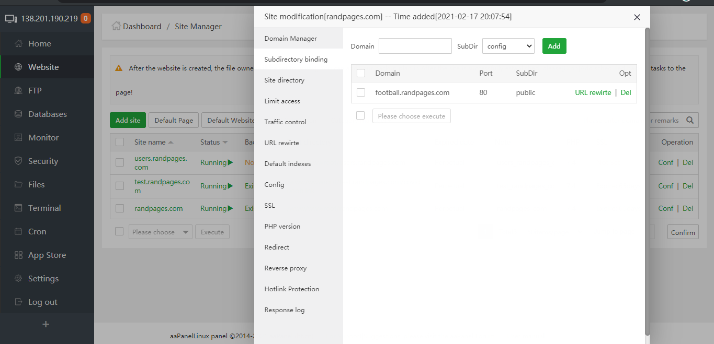714x344 pixels.
Task: Focus the Domain text input field
Action: coord(415,46)
